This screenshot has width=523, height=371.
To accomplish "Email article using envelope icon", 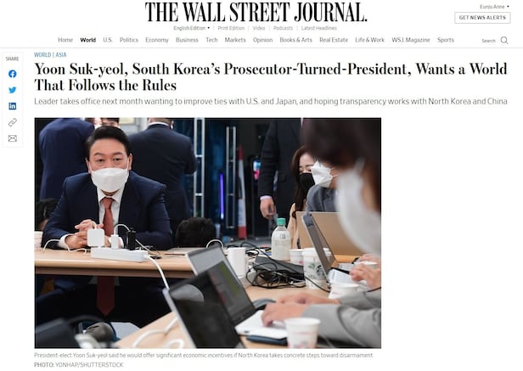I will pyautogui.click(x=13, y=138).
